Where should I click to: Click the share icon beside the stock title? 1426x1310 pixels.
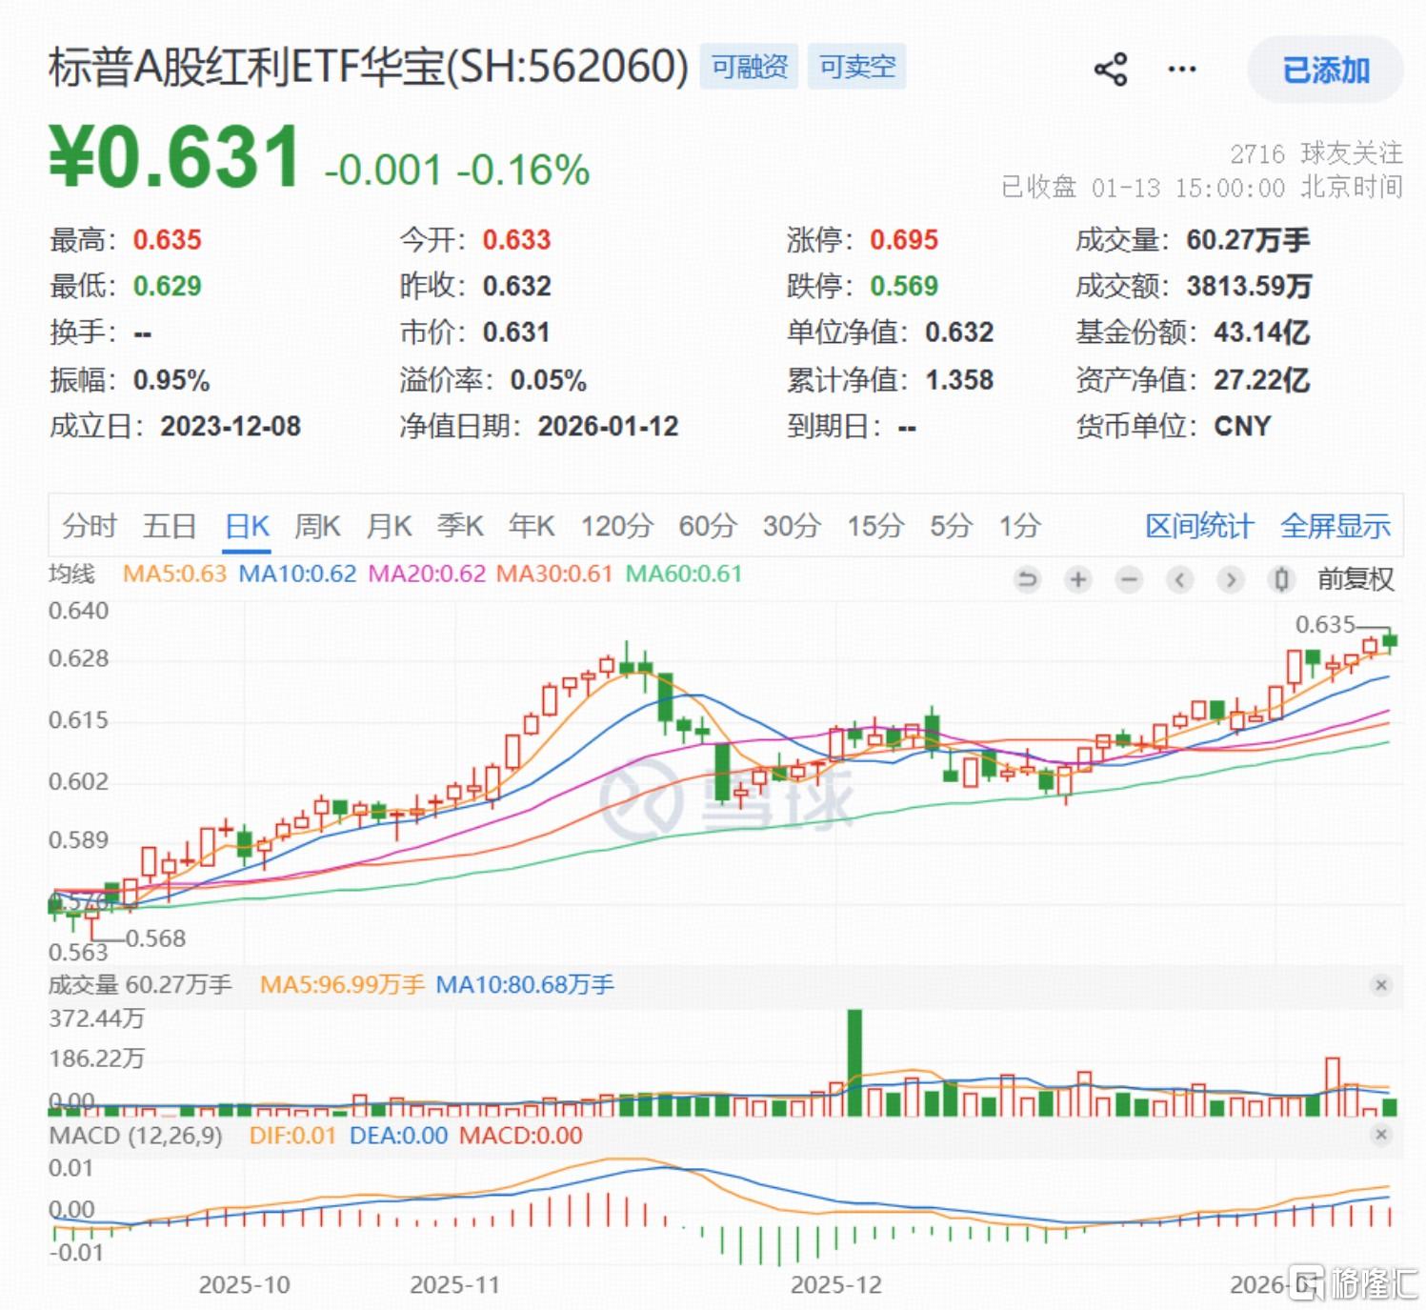tap(1111, 70)
